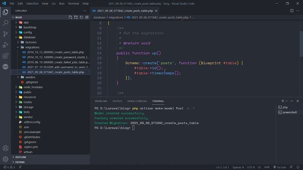Expand the bootstrap folder
303x170 pixels.
coord(51,27)
